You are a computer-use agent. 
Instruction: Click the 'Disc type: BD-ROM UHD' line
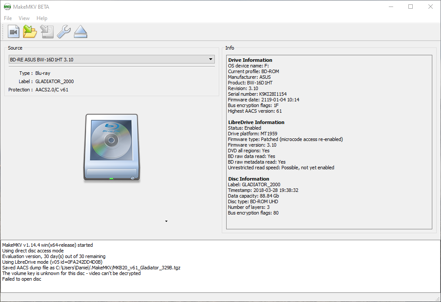pos(253,201)
